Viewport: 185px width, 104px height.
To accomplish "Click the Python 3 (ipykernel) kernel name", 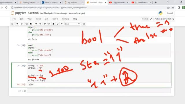I will 163,19.
